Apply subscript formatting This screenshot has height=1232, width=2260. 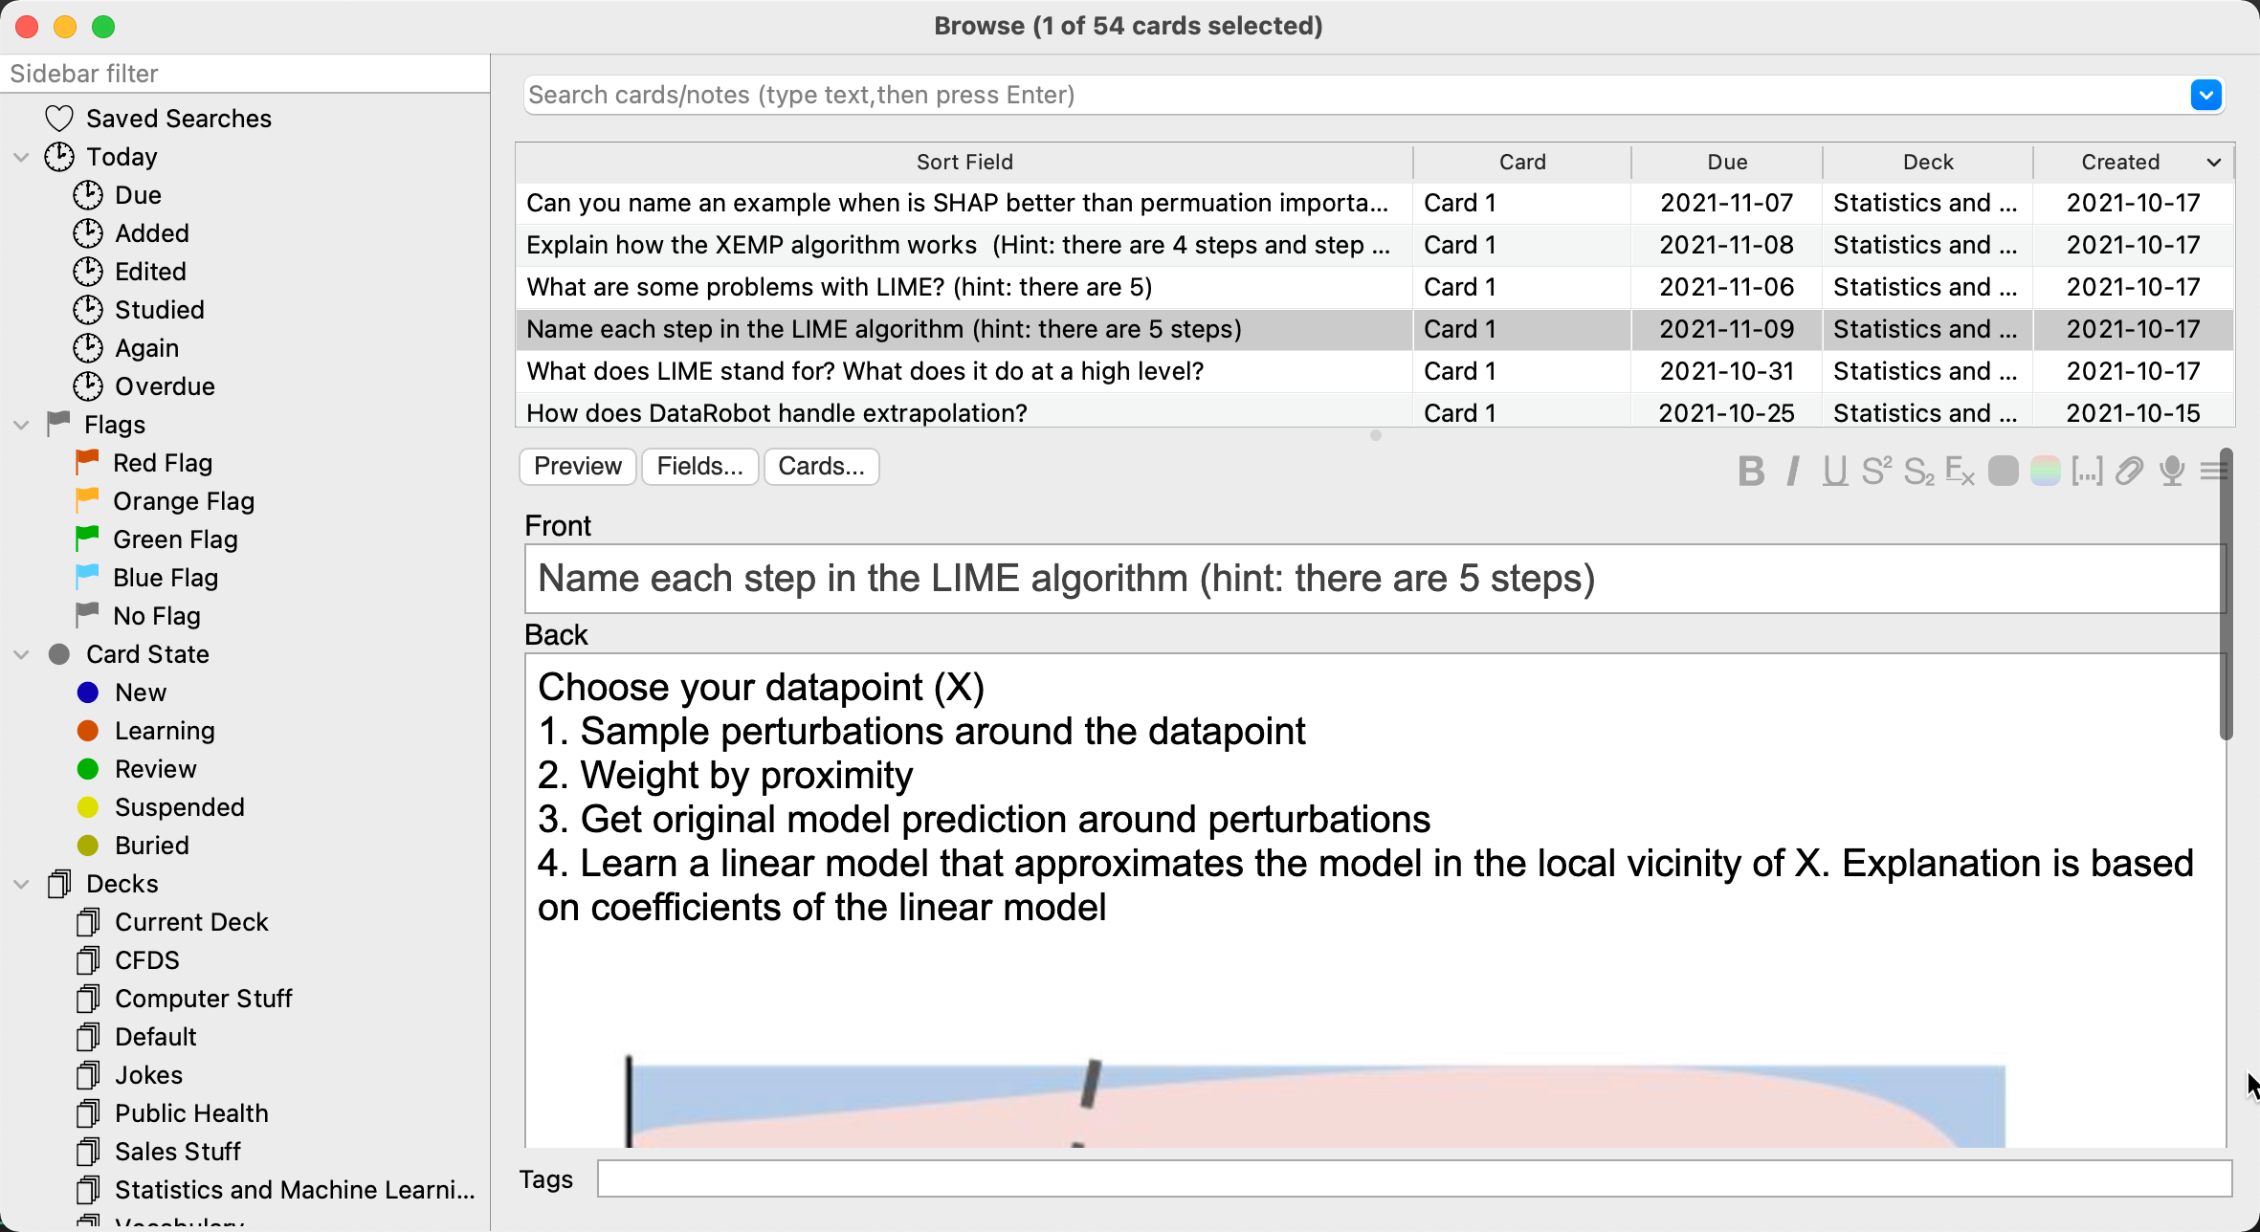(1918, 471)
